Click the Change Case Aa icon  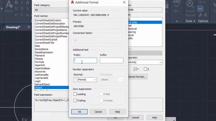click(28, 15)
